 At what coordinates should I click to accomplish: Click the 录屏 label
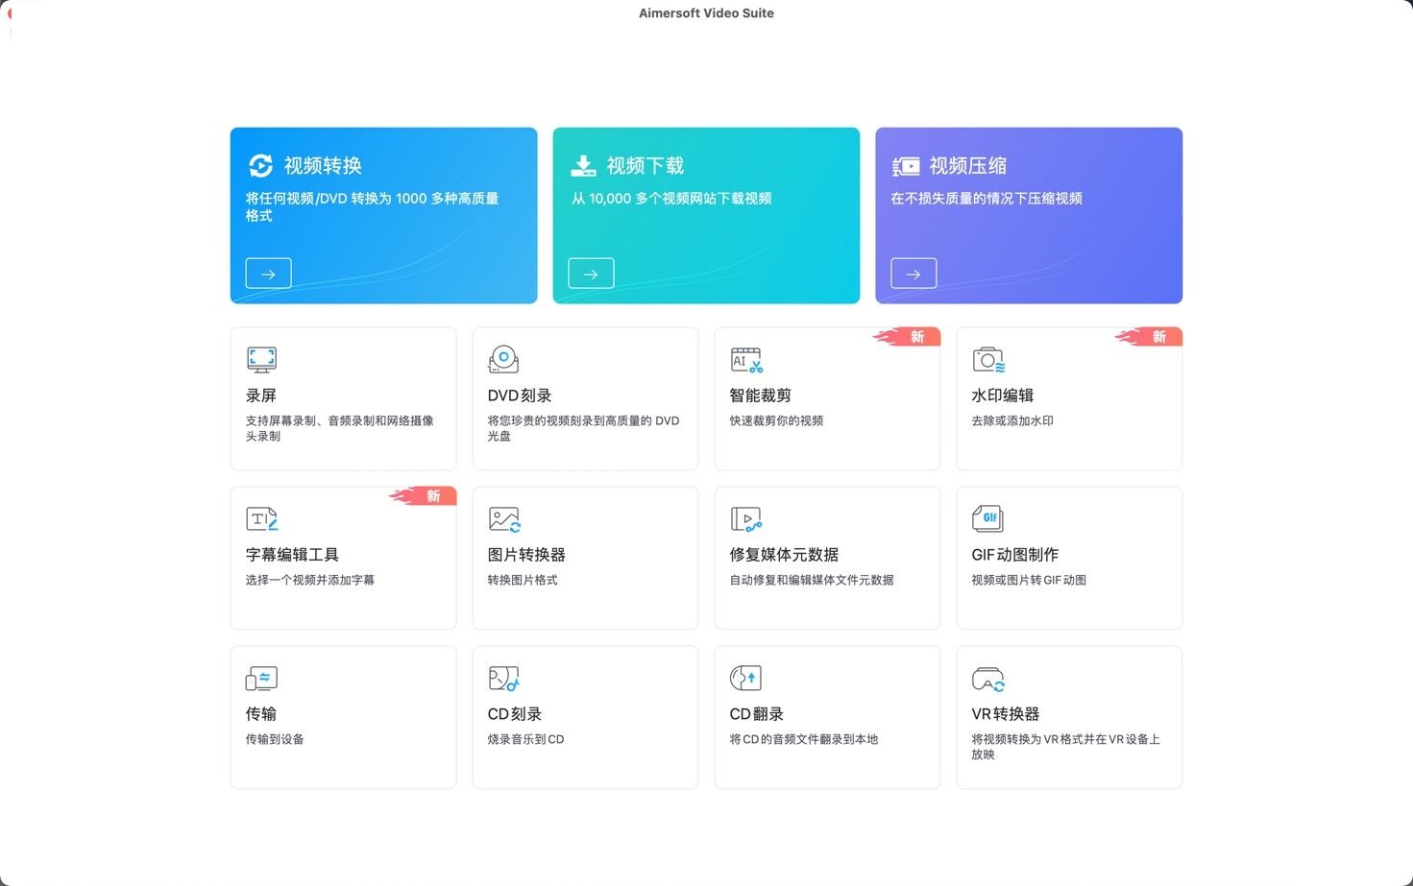point(261,395)
